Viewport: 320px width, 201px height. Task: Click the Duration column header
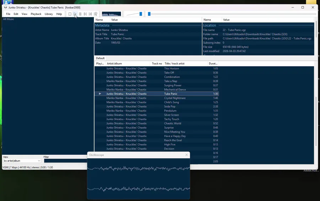click(x=213, y=63)
